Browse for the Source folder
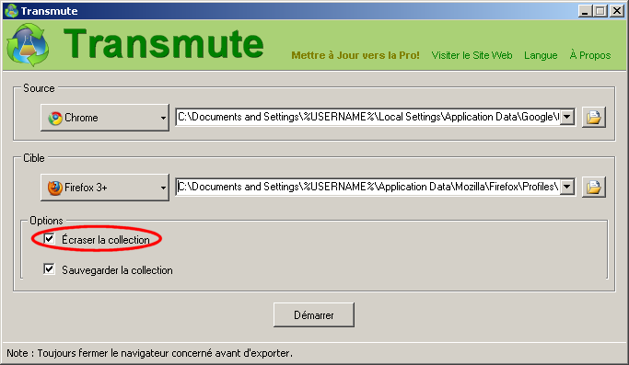 coord(594,118)
